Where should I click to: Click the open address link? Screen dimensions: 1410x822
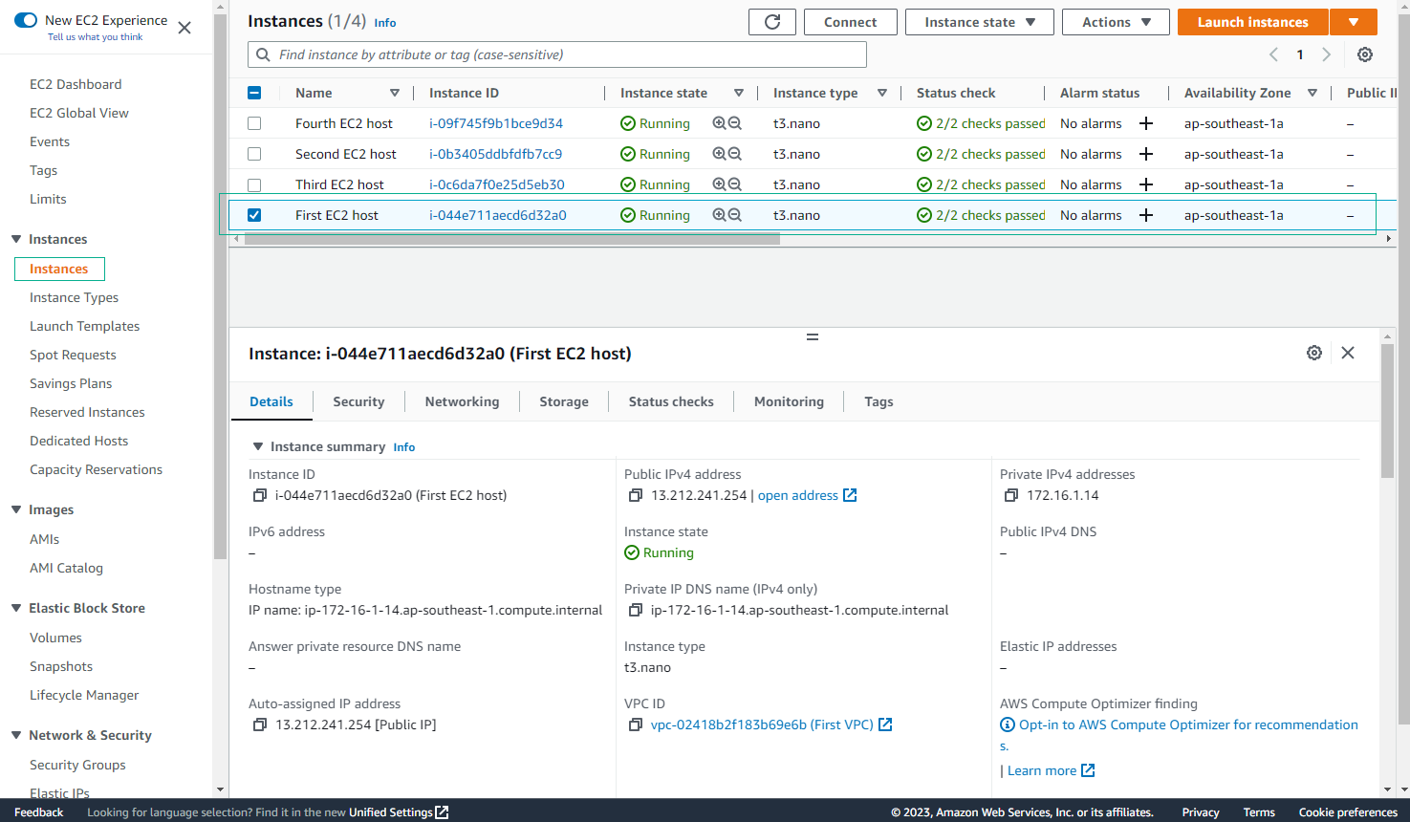[x=807, y=495]
